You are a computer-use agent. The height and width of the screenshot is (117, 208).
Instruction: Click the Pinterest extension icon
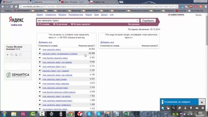tap(196, 6)
